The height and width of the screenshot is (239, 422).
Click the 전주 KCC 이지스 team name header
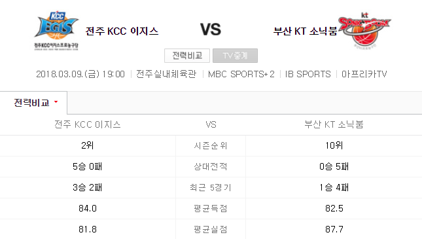[x=122, y=31]
